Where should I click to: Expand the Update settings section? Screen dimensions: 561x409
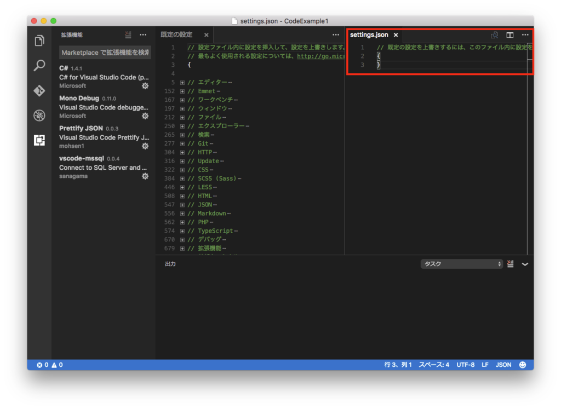tap(182, 161)
